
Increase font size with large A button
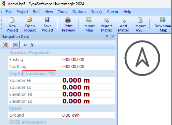click(x=32, y=45)
